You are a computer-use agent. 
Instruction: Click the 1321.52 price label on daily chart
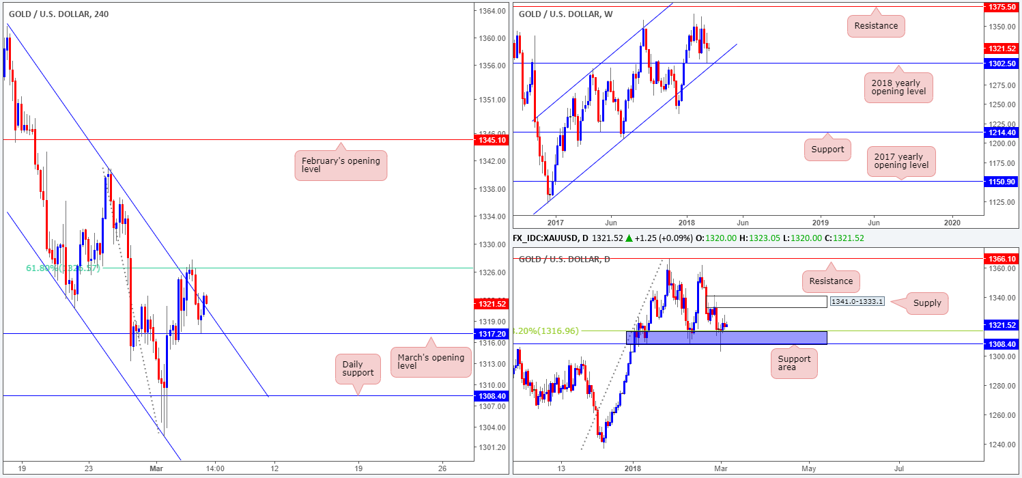[1000, 325]
